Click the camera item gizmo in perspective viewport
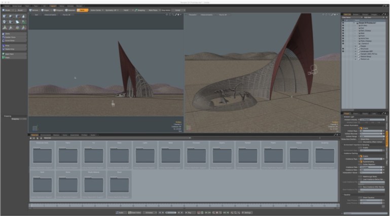Screen dimensions: 390x216 click(x=312, y=70)
